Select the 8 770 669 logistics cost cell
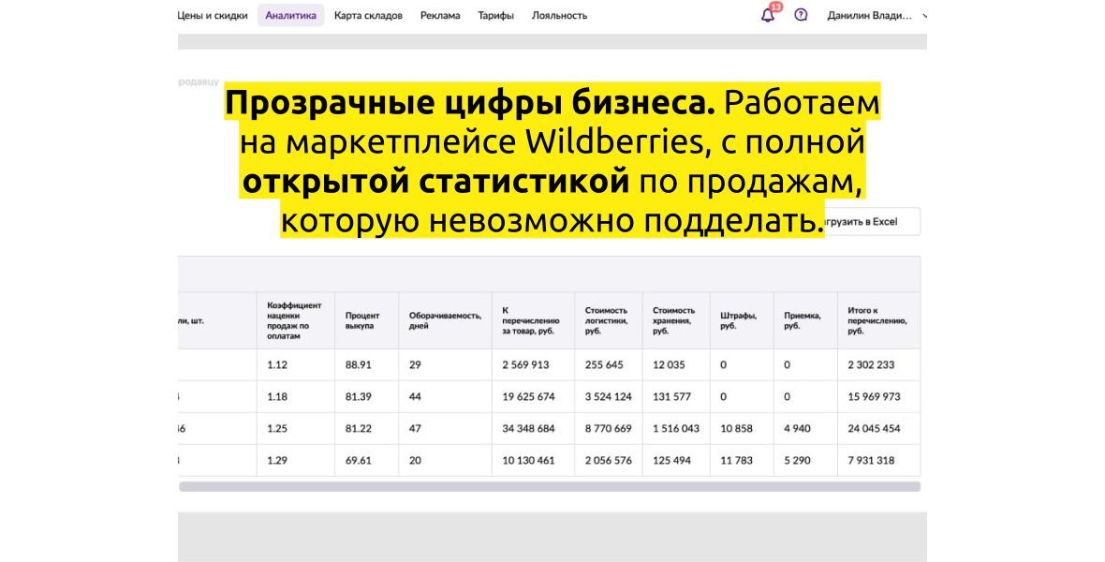The width and height of the screenshot is (1105, 562). pyautogui.click(x=608, y=429)
